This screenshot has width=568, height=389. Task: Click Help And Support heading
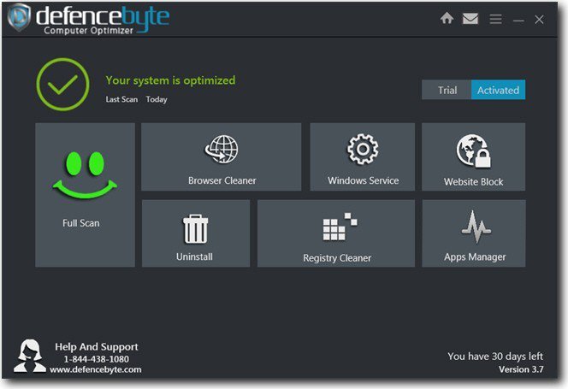coord(97,347)
